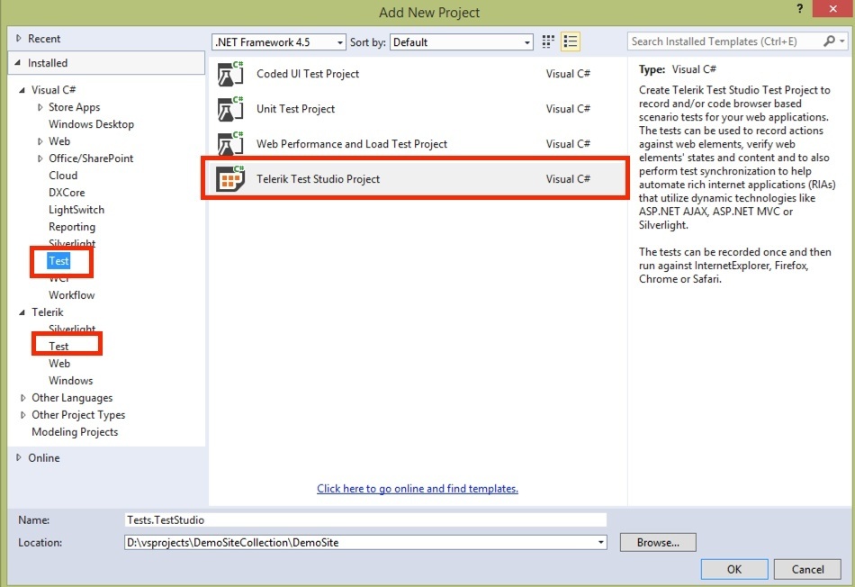Switch to small icons view
Image resolution: width=855 pixels, height=587 pixels.
pos(548,42)
